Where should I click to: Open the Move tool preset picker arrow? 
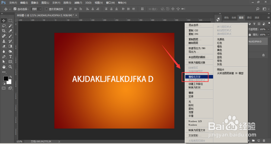click(10, 9)
